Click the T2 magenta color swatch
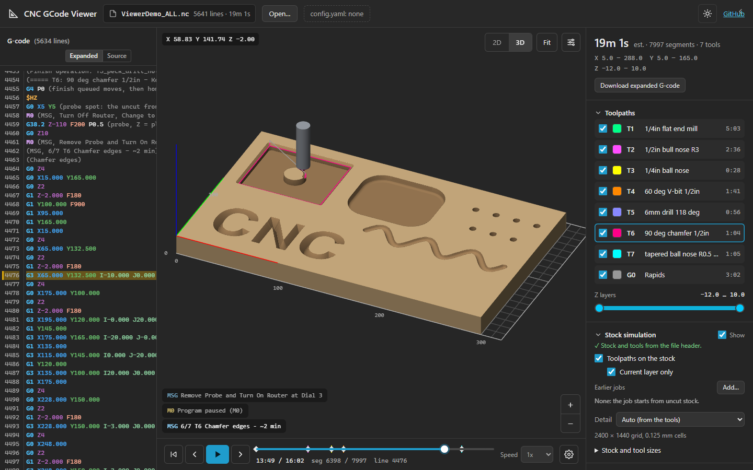The image size is (753, 470). [x=617, y=149]
